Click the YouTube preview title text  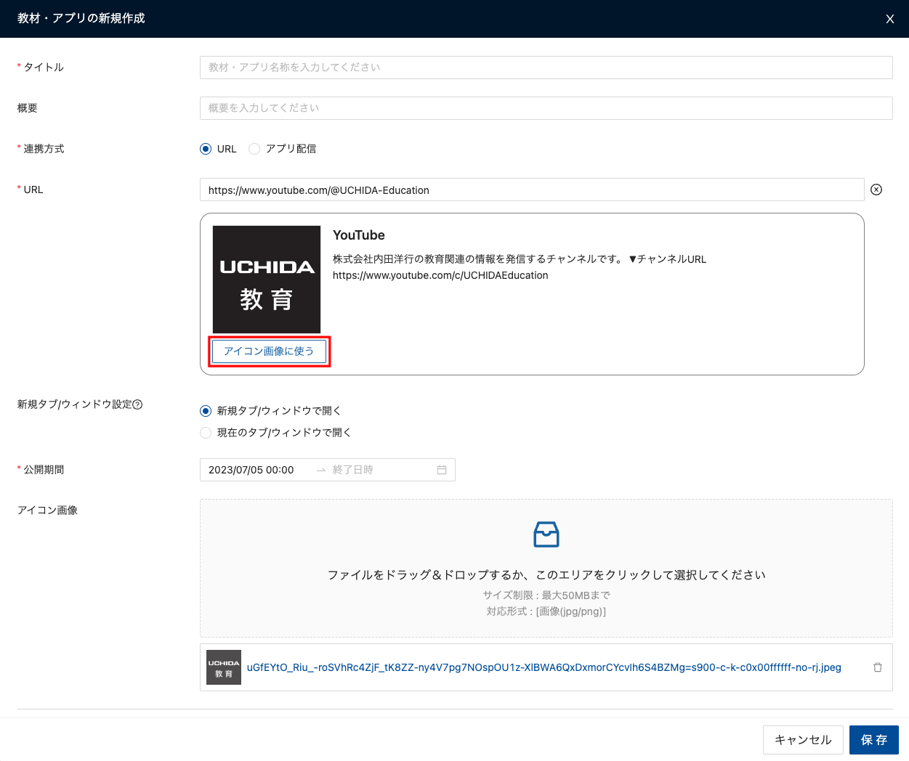(x=359, y=235)
